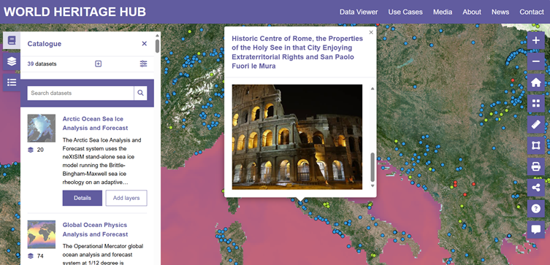Screen dimensions: 550x265
Task: Click the Global Ocean Physics thumbnail
Action: coord(42,234)
